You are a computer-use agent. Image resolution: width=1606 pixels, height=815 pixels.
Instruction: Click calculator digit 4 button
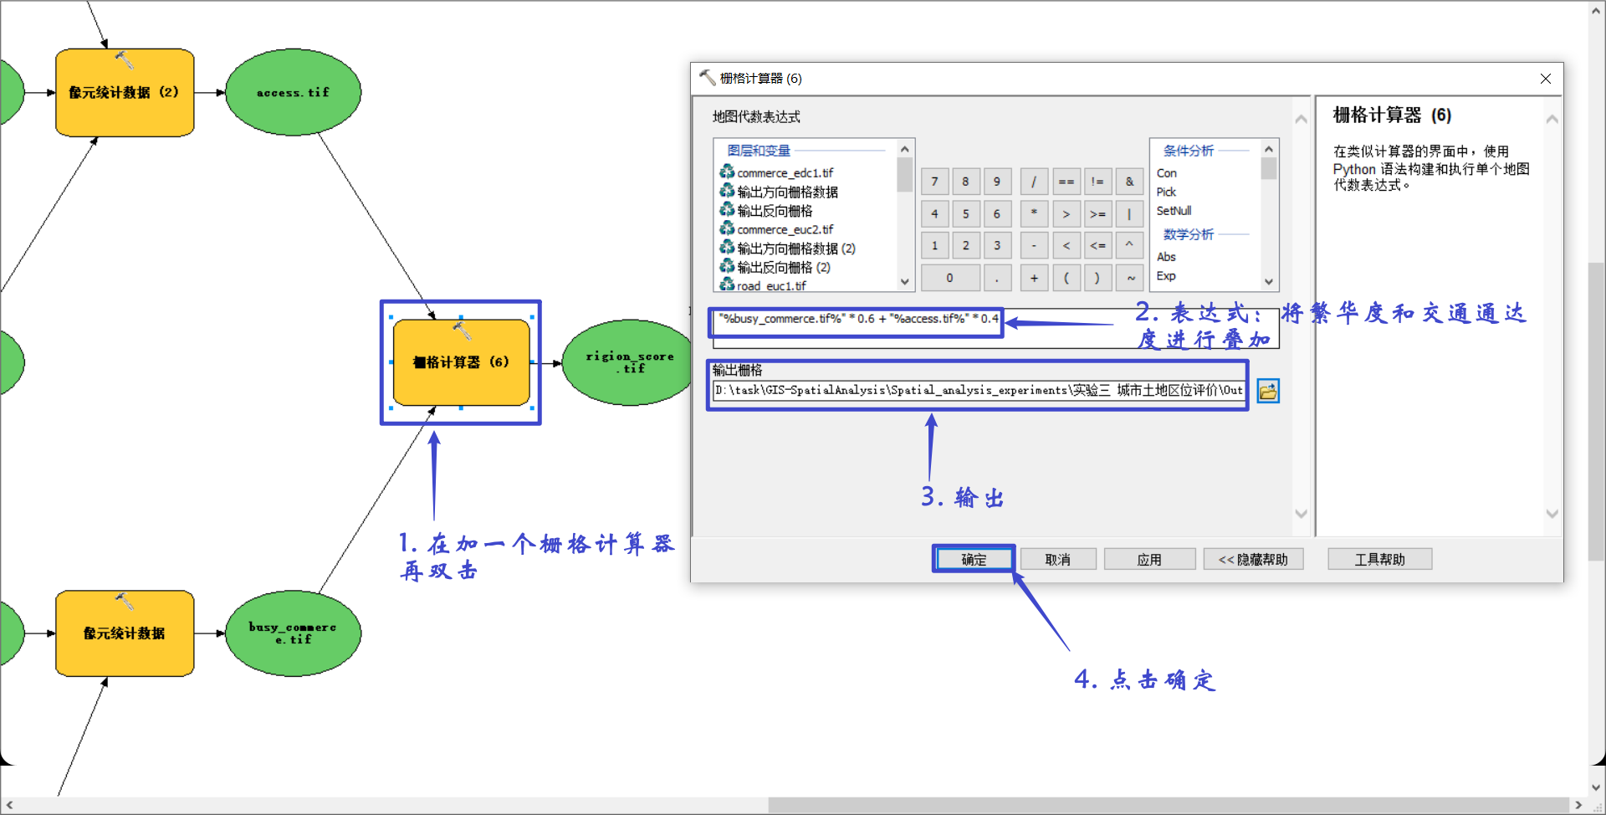point(935,213)
